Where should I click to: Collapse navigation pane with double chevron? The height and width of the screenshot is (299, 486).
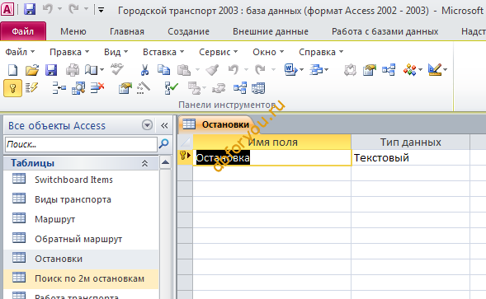click(164, 125)
